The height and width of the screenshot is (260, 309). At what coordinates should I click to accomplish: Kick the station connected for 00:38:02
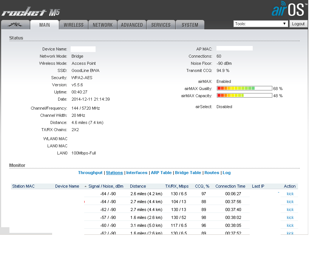point(290,217)
